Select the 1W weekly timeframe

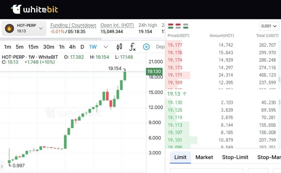pyautogui.click(x=93, y=47)
